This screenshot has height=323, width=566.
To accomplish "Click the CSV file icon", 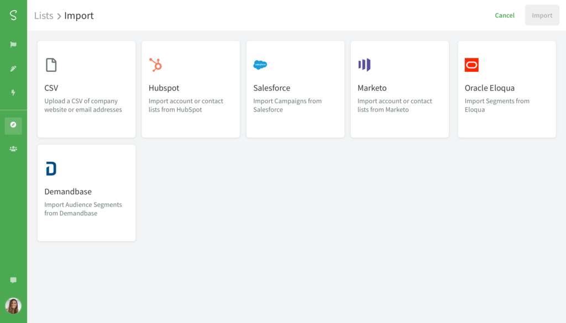I will [51, 65].
